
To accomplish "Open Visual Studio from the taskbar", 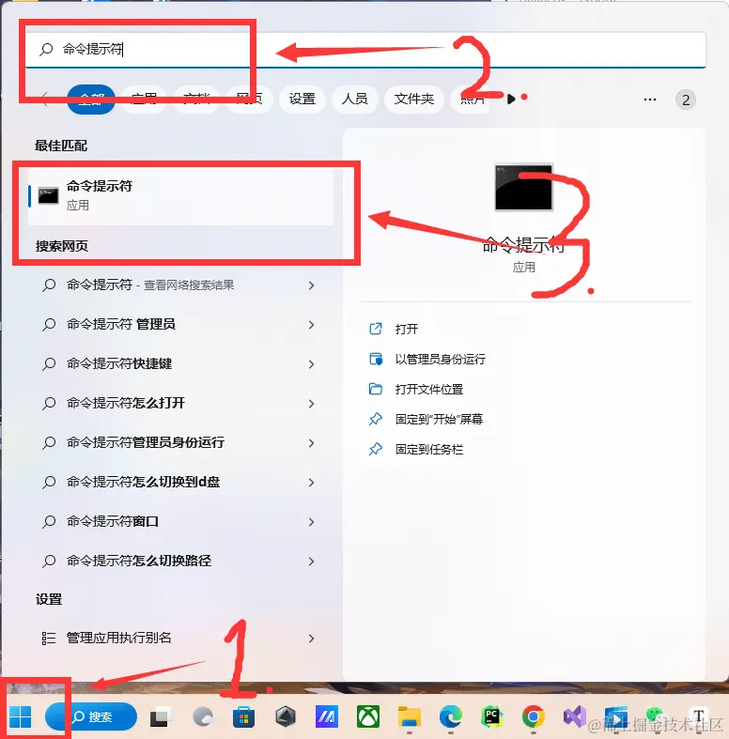I will point(574,716).
